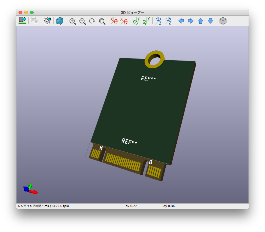Screen dimensions: 265x232
Task: Rotate X counterclockwise with second X icon
Action: click(124, 21)
